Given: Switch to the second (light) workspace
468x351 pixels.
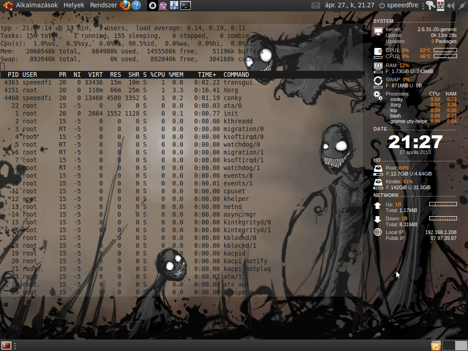Looking at the screenshot, I should pyautogui.click(x=461, y=346).
